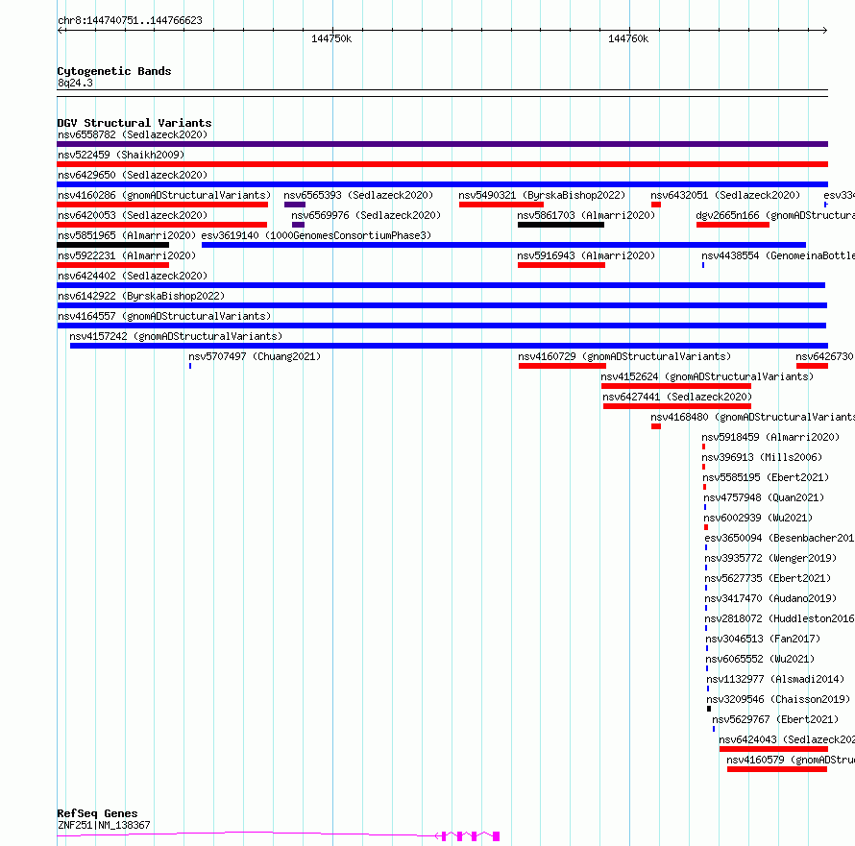Select the red nsv5490321 variant bar

(501, 205)
